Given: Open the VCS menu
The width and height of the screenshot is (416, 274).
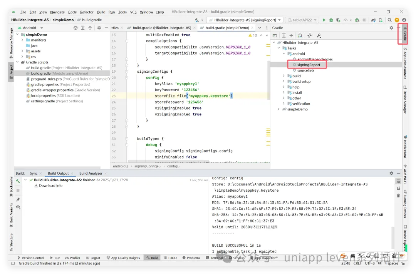Looking at the screenshot, I should tap(133, 12).
